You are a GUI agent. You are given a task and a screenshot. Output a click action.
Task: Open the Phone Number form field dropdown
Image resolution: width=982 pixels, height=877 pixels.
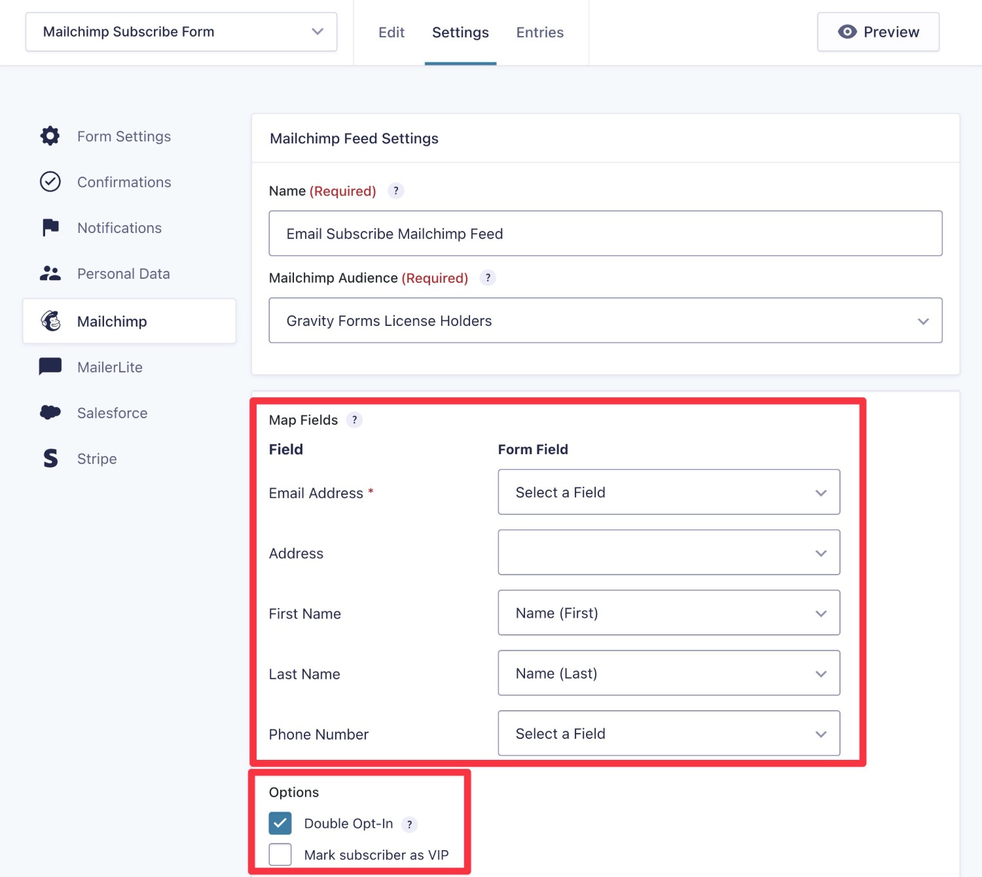point(668,733)
